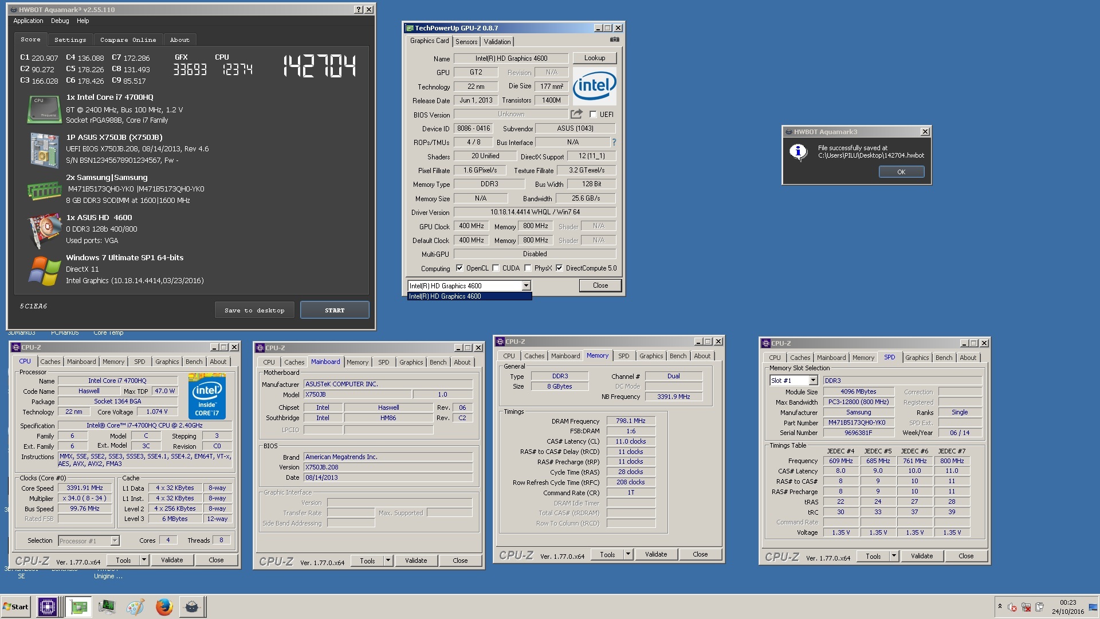
Task: Click the clock showing 00:23
Action: point(1067,602)
